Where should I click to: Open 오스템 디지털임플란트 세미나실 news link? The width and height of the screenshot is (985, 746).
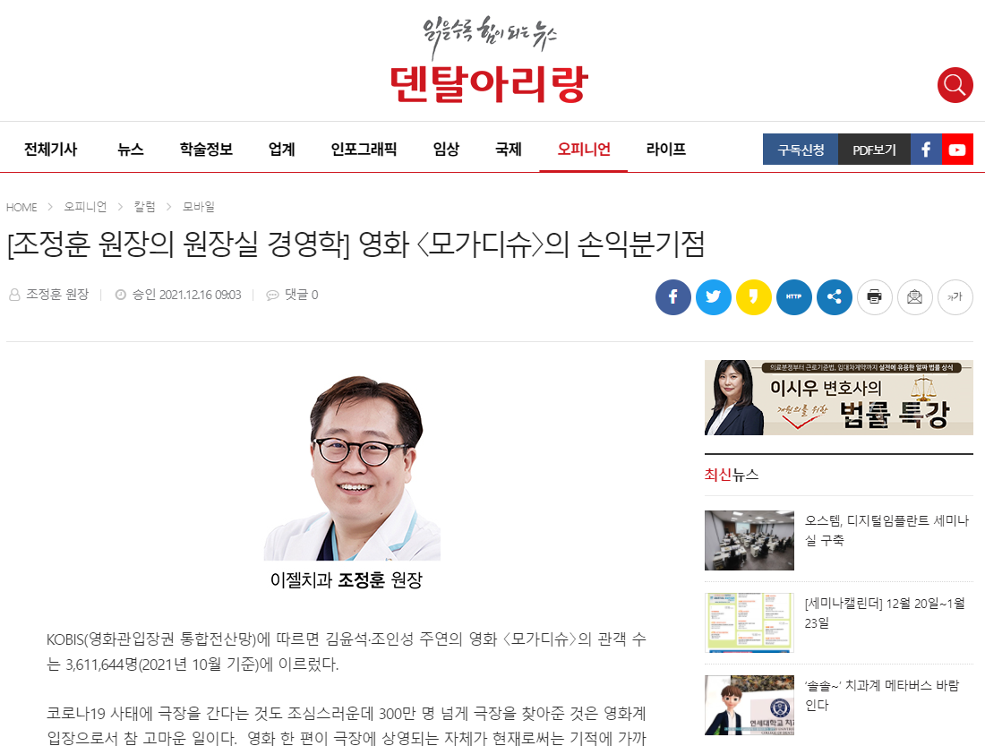tap(886, 530)
